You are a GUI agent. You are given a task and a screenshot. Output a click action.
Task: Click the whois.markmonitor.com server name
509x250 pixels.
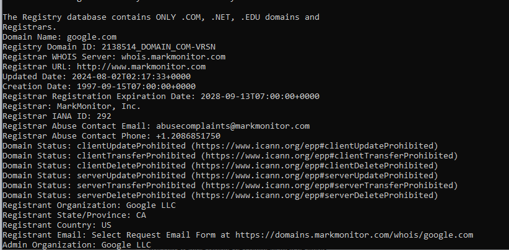point(172,56)
